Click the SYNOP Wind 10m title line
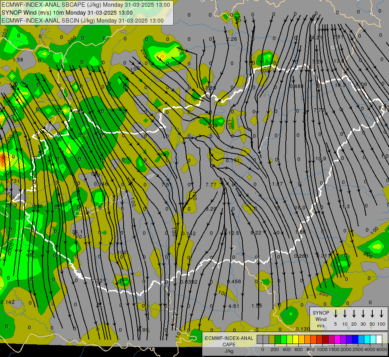The image size is (389, 357). coord(67,13)
